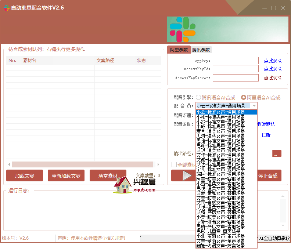Toggle the 全部素材 checkbox
This screenshot has width=291, height=250.
(174, 164)
